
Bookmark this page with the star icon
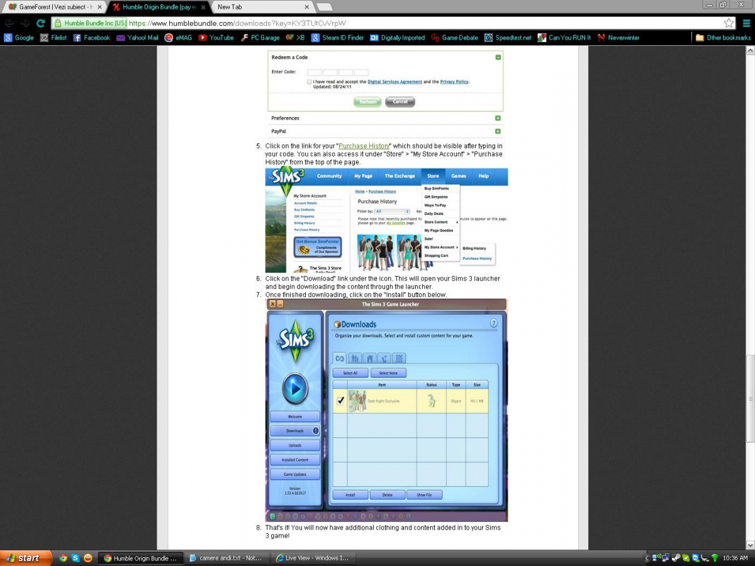click(x=729, y=23)
